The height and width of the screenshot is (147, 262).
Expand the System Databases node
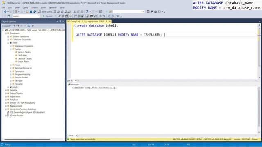coord(8,36)
